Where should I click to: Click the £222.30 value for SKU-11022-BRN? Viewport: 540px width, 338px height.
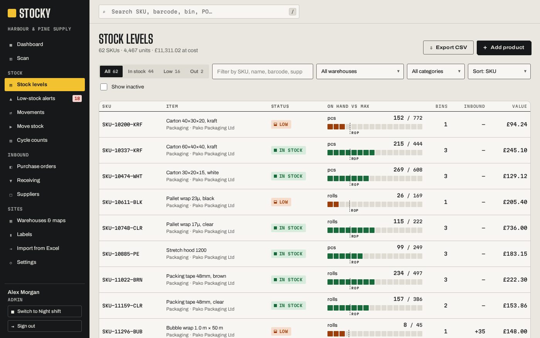point(515,280)
